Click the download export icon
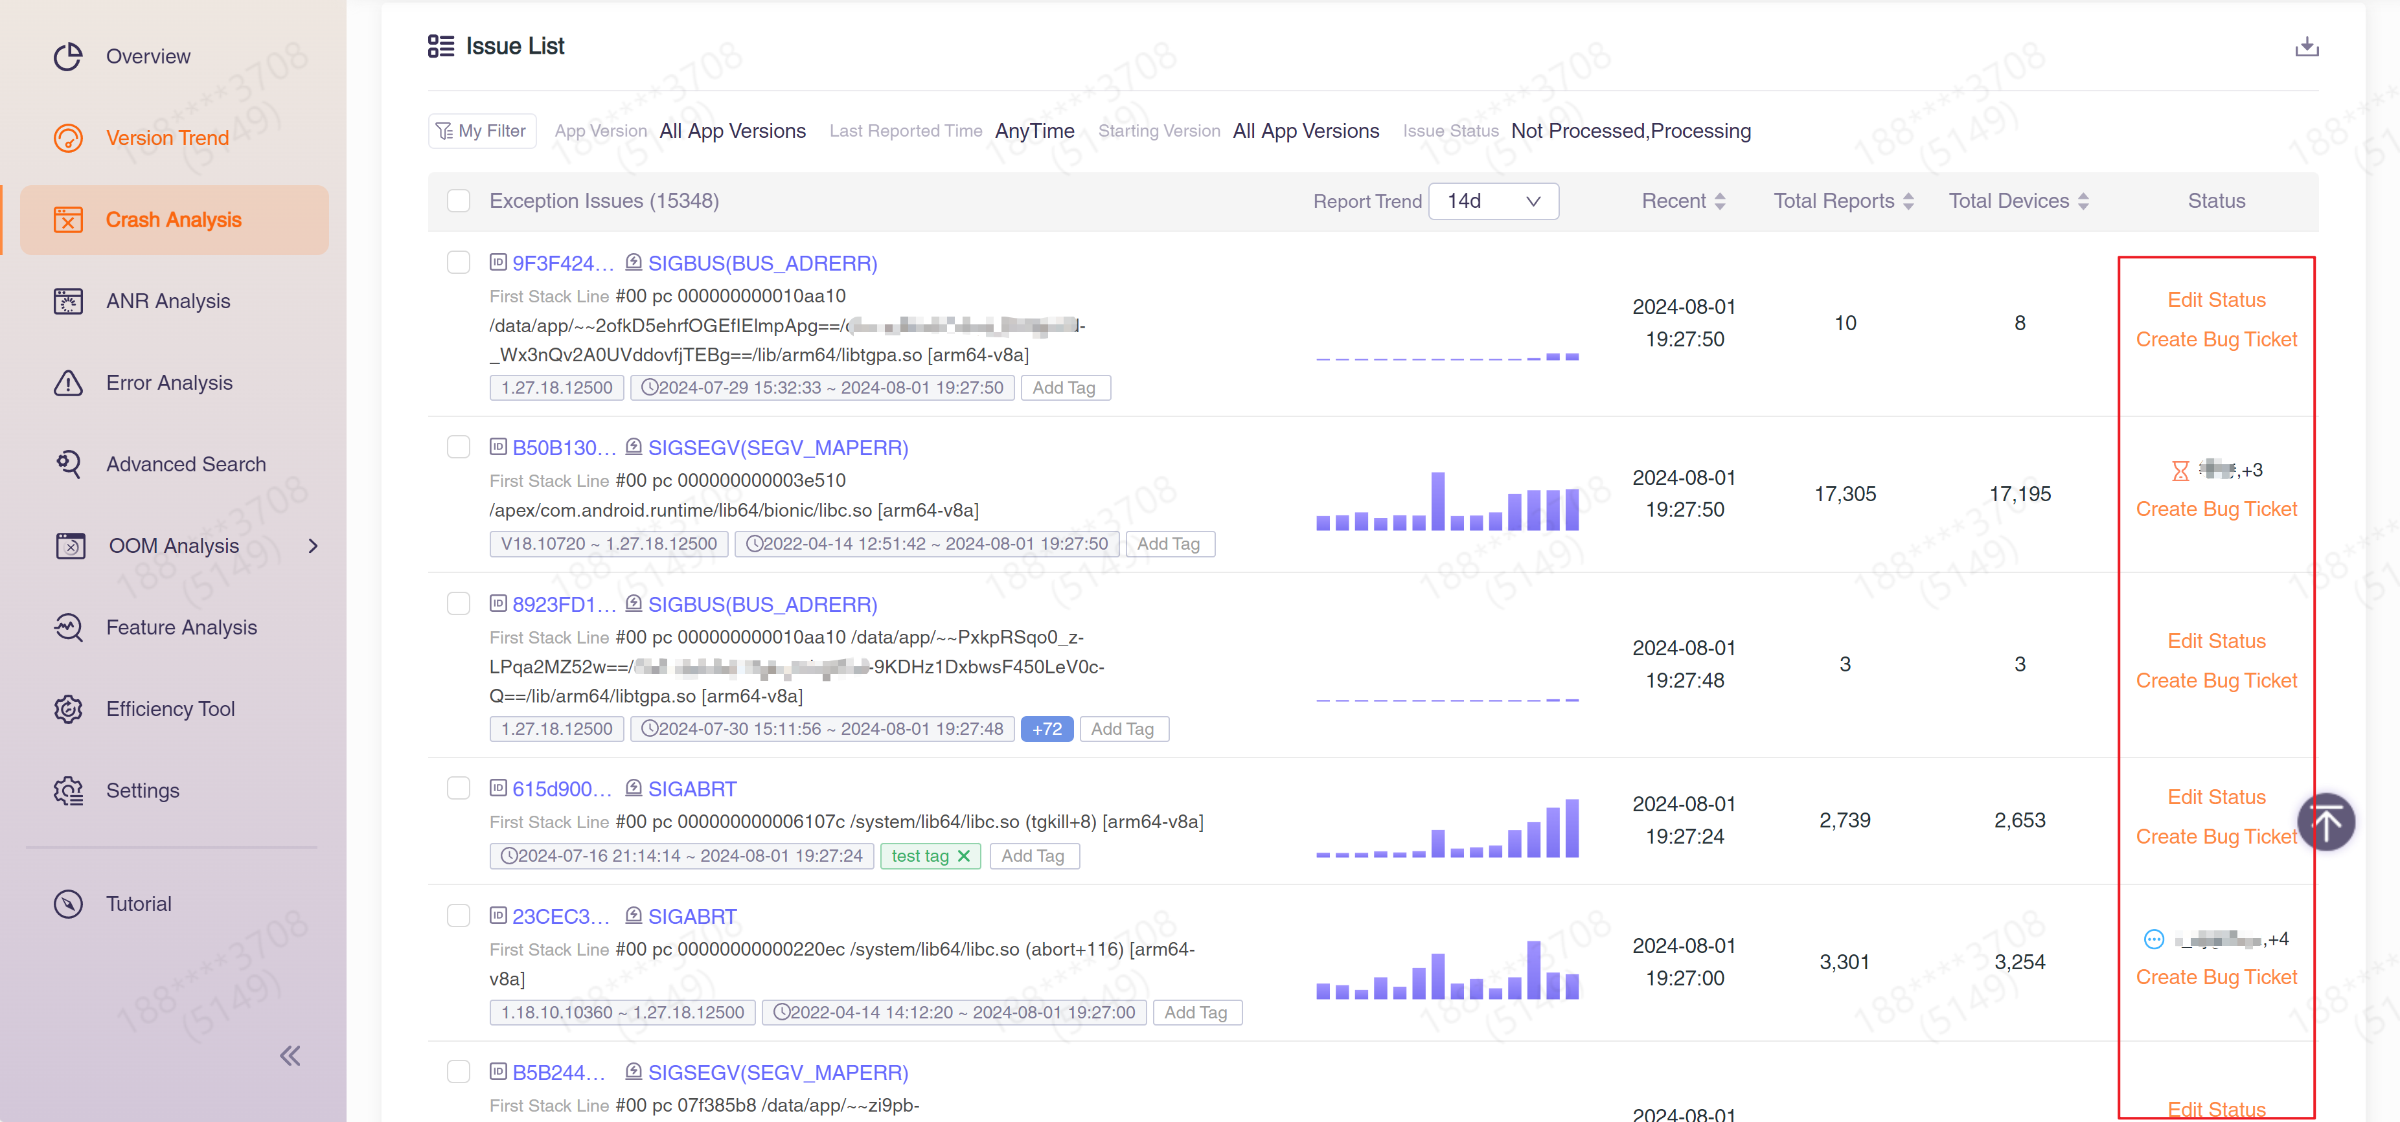 (2306, 47)
